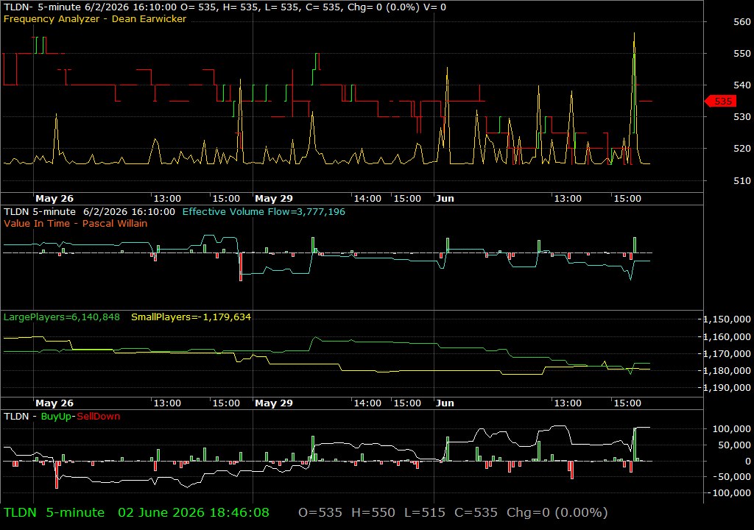Click the 50,000 BuyUp scale label

pyautogui.click(x=734, y=445)
